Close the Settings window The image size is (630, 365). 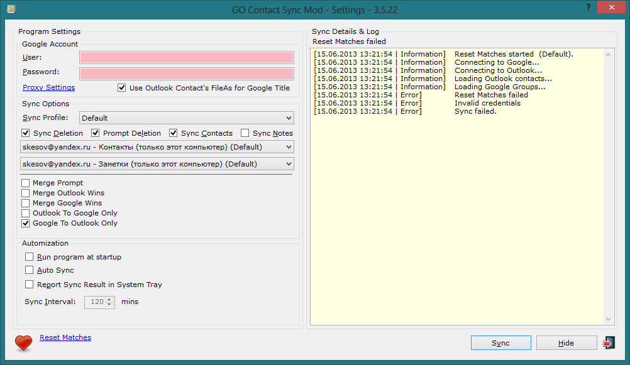(x=612, y=8)
